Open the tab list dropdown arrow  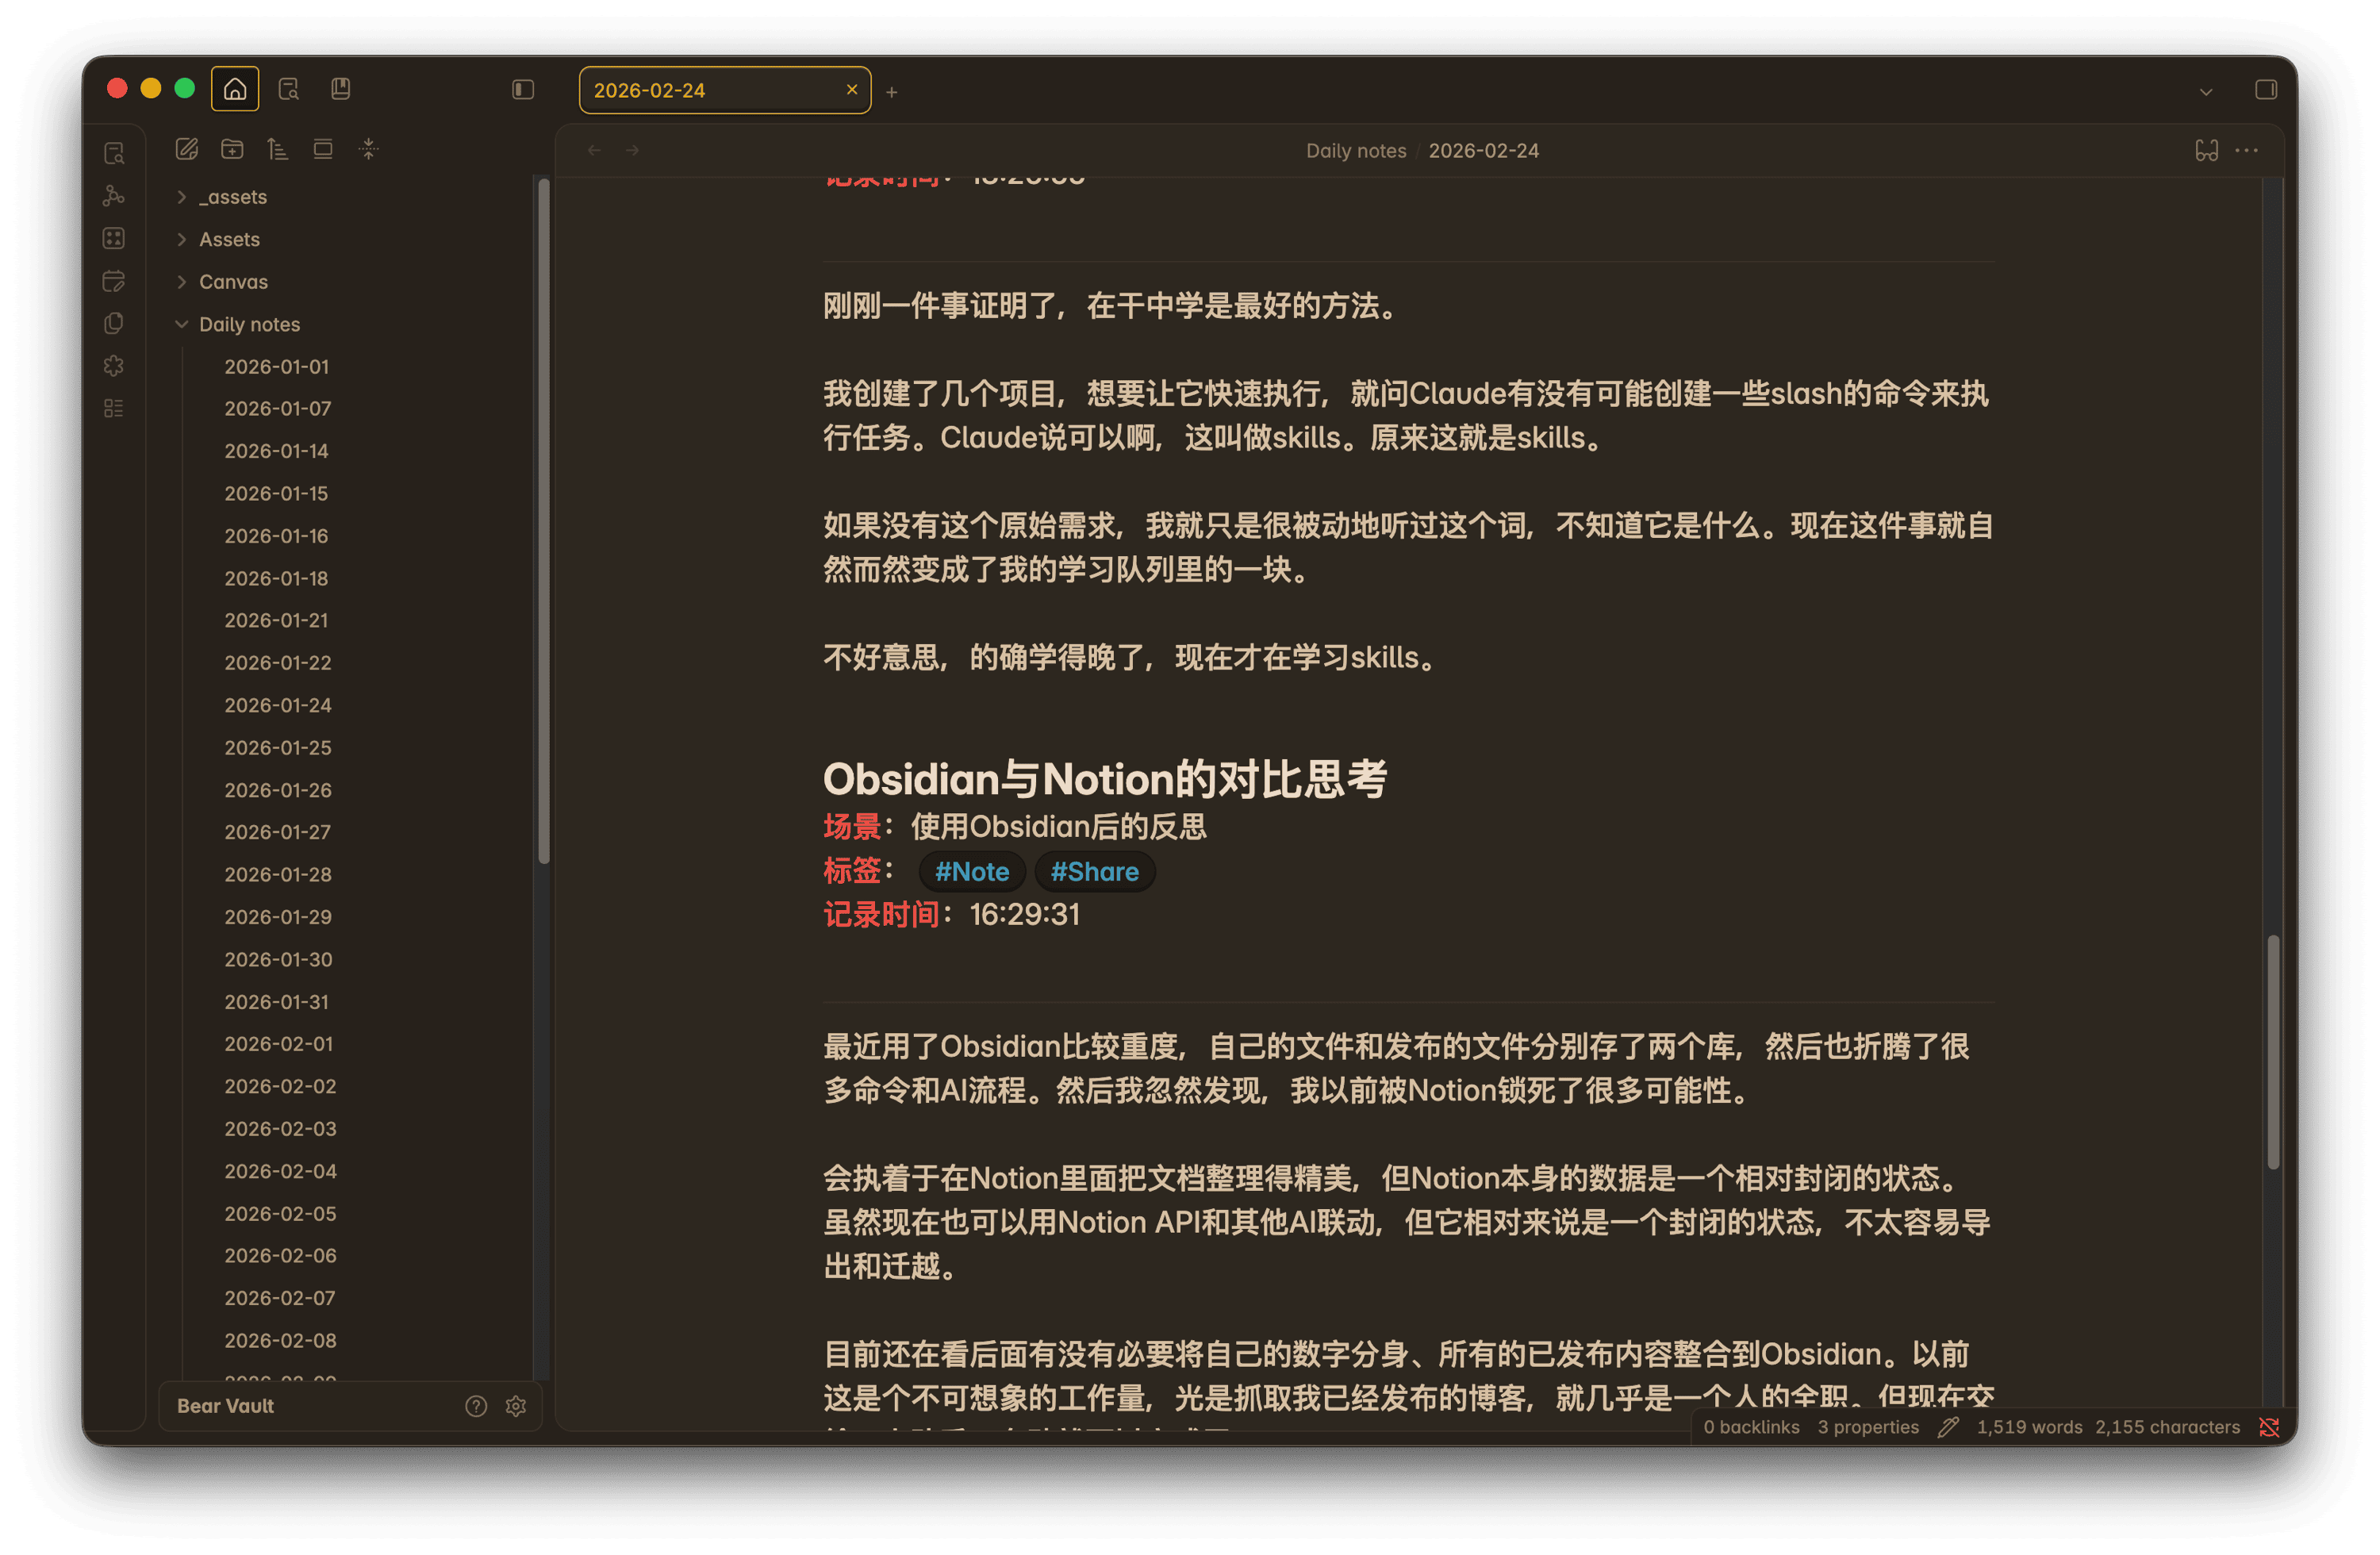2206,92
